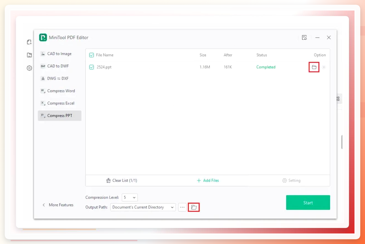365x244 pixels.
Task: Open the Setting option below the list
Action: 291,181
